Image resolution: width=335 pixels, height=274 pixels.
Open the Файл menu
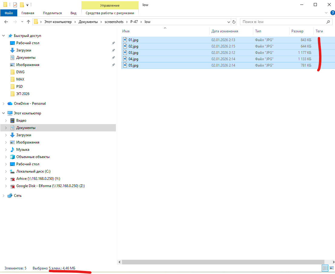[9, 13]
